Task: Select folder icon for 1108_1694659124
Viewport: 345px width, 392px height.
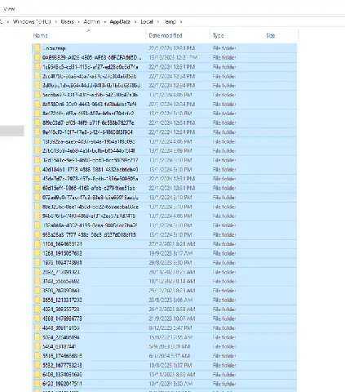Action: pyautogui.click(x=38, y=244)
